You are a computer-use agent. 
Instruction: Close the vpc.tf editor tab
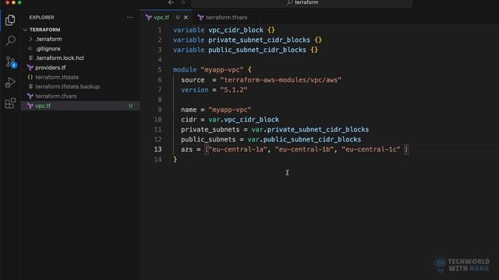186,17
